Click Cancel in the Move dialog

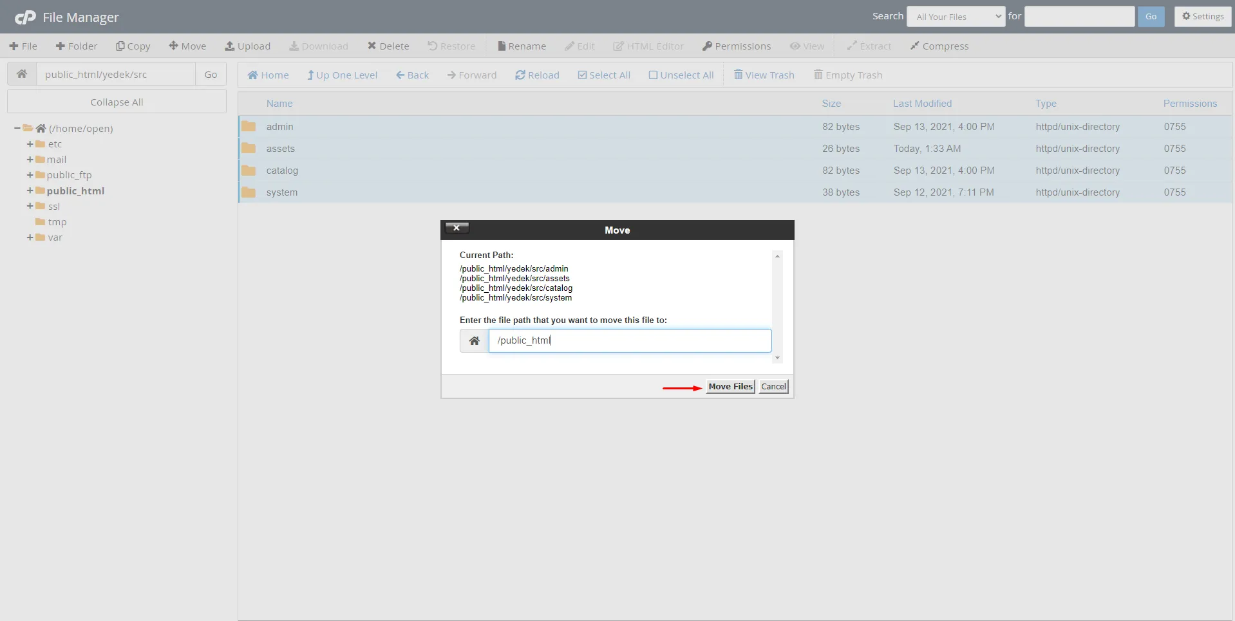click(773, 387)
